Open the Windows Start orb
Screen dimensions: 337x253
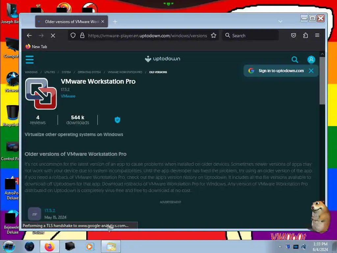coord(9,246)
